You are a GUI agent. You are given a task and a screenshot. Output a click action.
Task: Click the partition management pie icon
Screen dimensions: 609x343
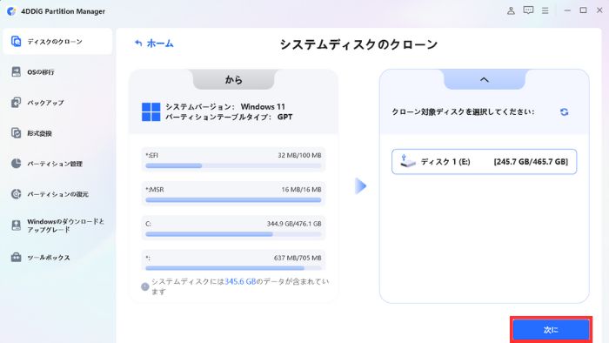16,164
